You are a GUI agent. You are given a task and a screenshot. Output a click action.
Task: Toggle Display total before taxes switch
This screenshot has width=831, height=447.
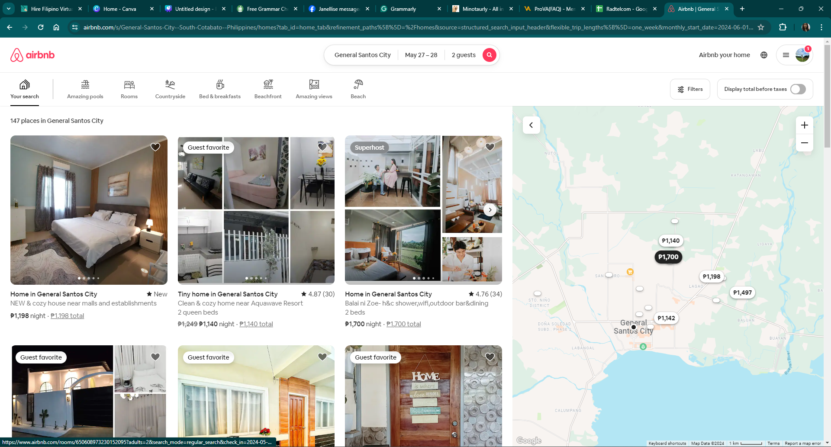pyautogui.click(x=798, y=89)
